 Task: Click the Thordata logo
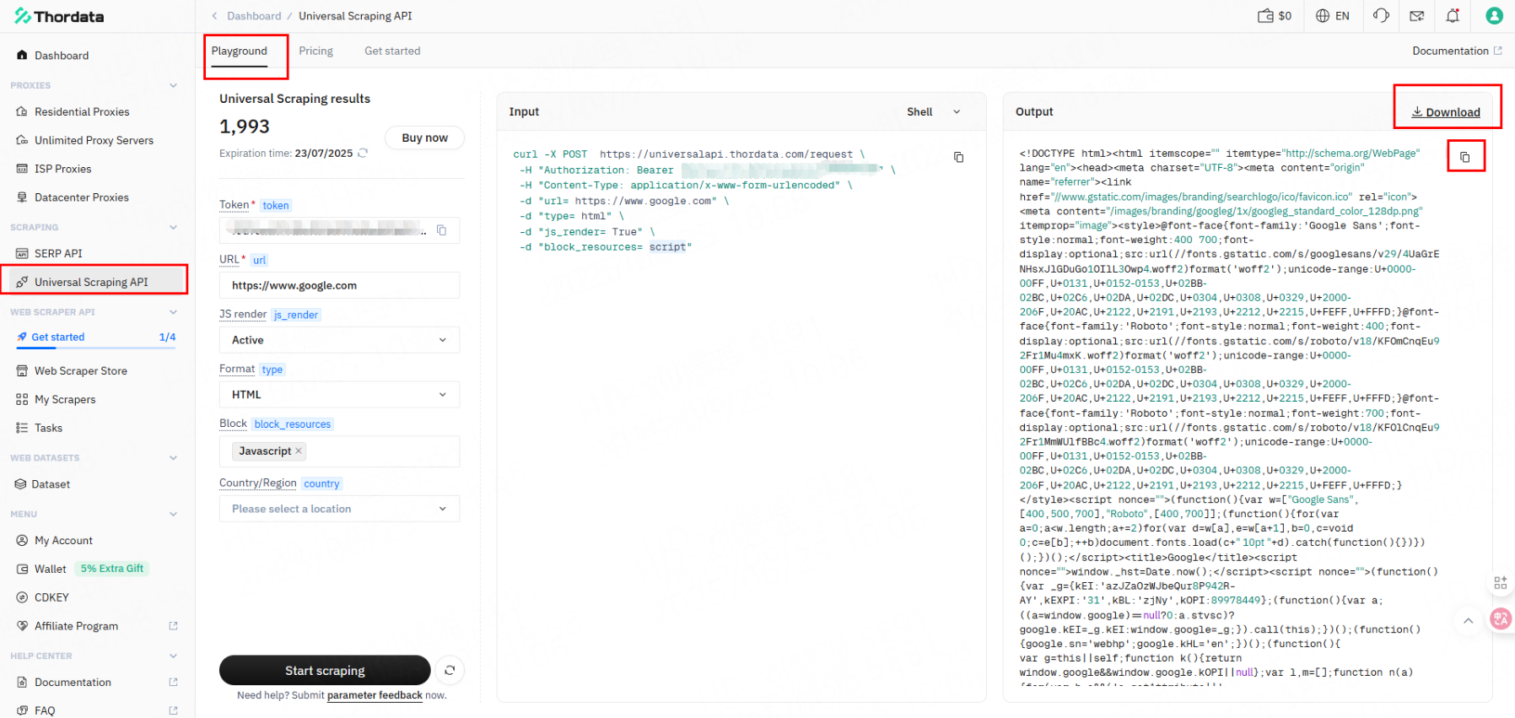[x=59, y=16]
